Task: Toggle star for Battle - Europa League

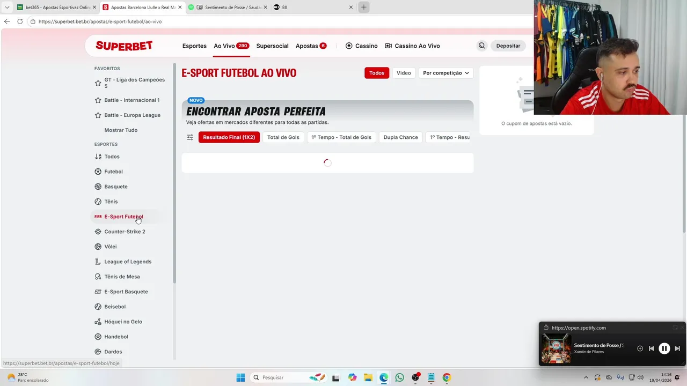Action: (98, 115)
